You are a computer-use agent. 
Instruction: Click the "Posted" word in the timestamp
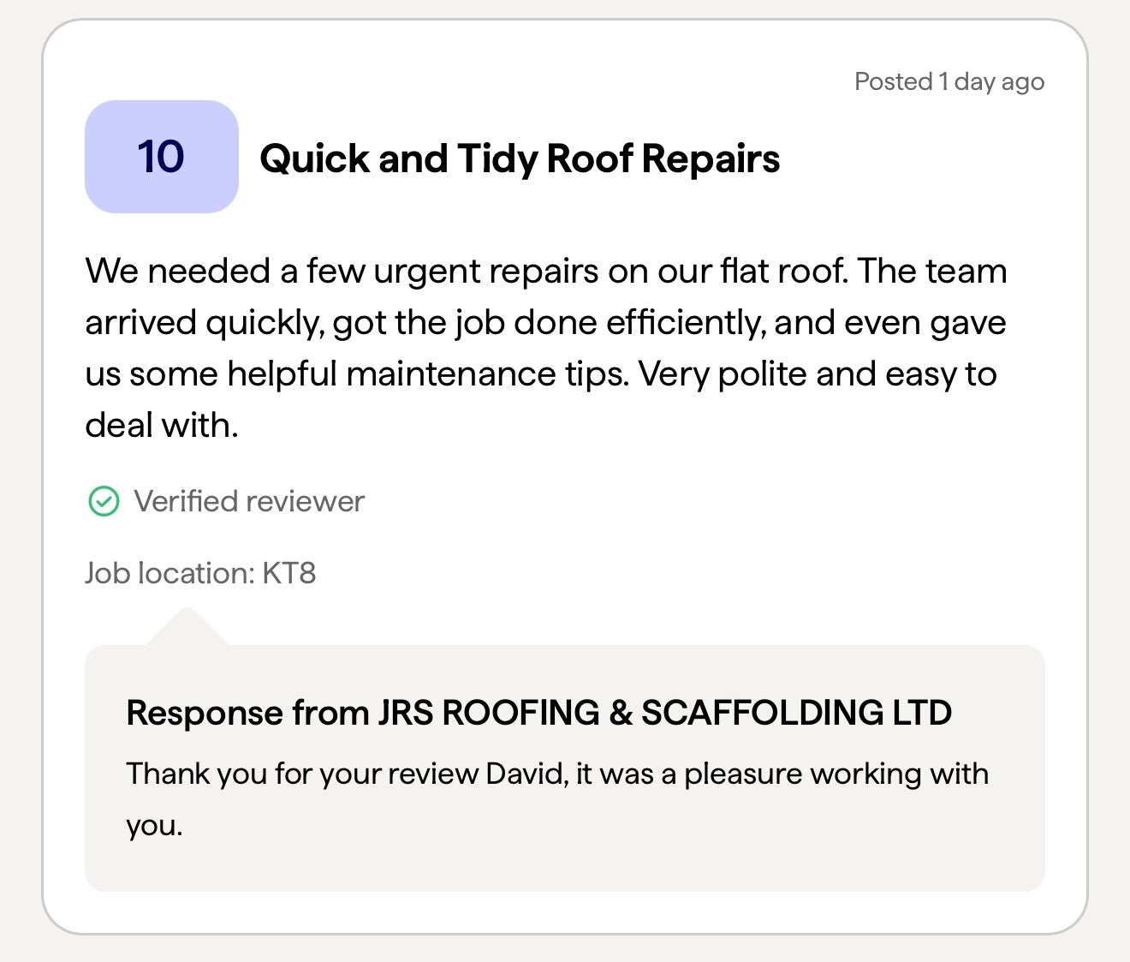coord(893,82)
